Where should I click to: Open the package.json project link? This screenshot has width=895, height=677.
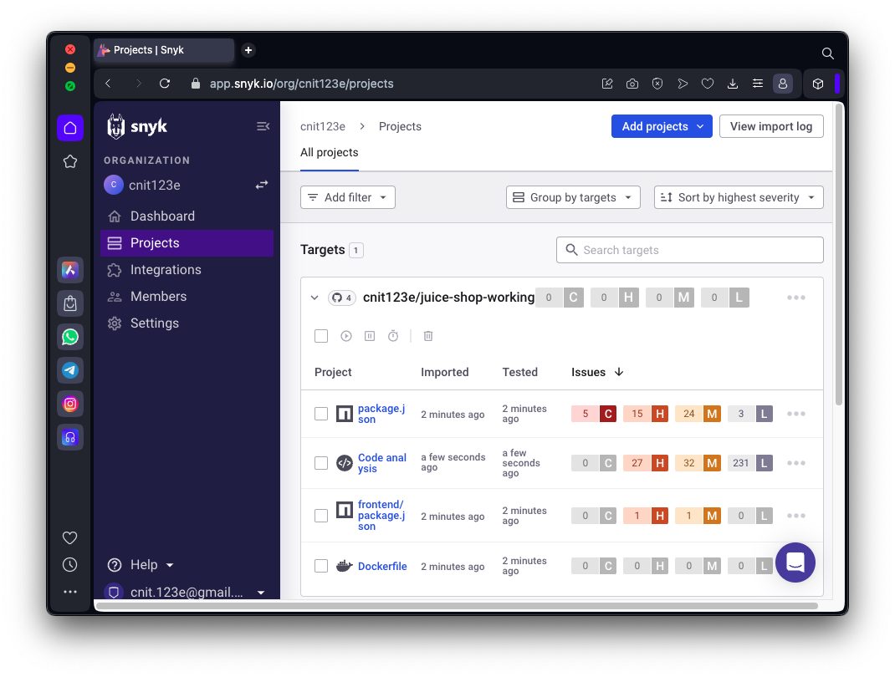point(381,414)
